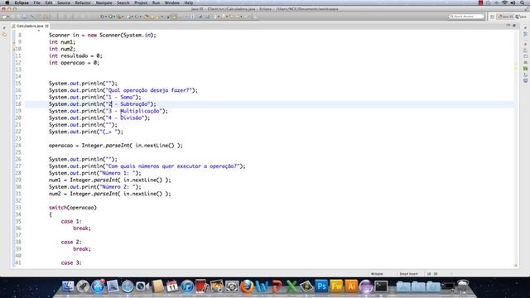Click the green Run toolbar icon
The image size is (530, 298).
110,17
